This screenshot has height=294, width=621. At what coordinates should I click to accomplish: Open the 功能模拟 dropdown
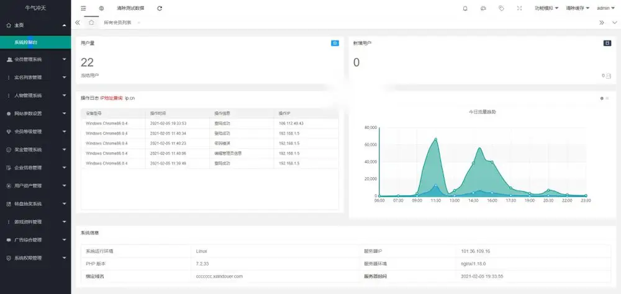546,8
